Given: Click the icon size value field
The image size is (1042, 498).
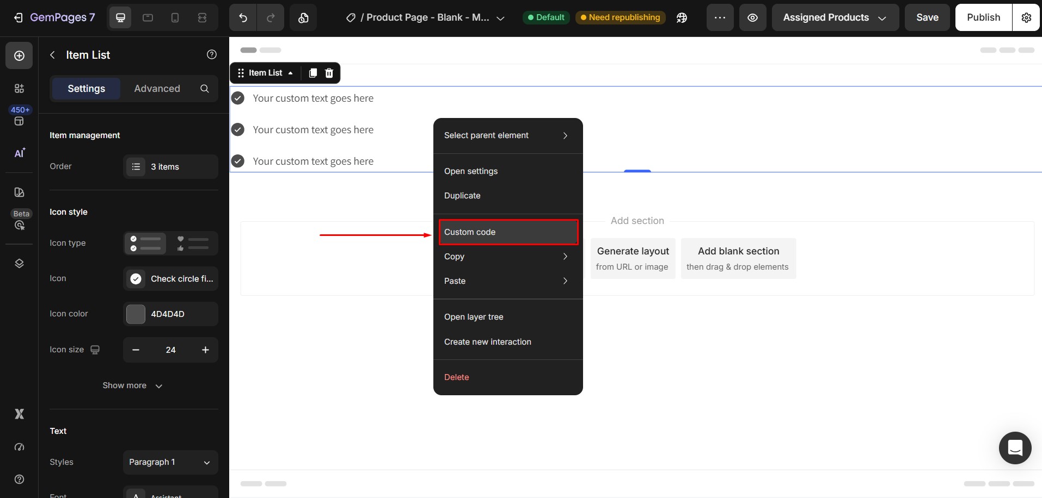Looking at the screenshot, I should coord(171,350).
